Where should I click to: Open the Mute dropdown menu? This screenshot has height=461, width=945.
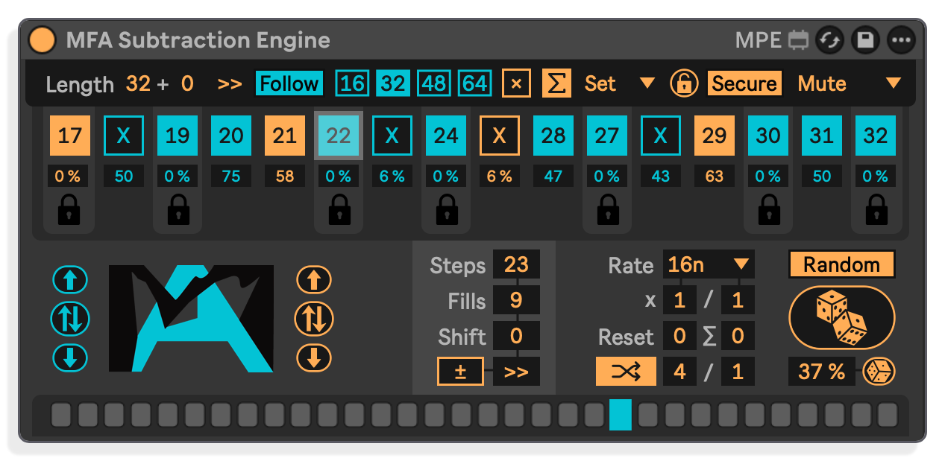(850, 83)
